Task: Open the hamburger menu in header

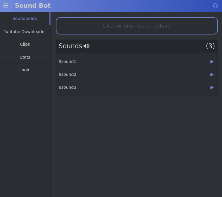Action: click(6, 6)
